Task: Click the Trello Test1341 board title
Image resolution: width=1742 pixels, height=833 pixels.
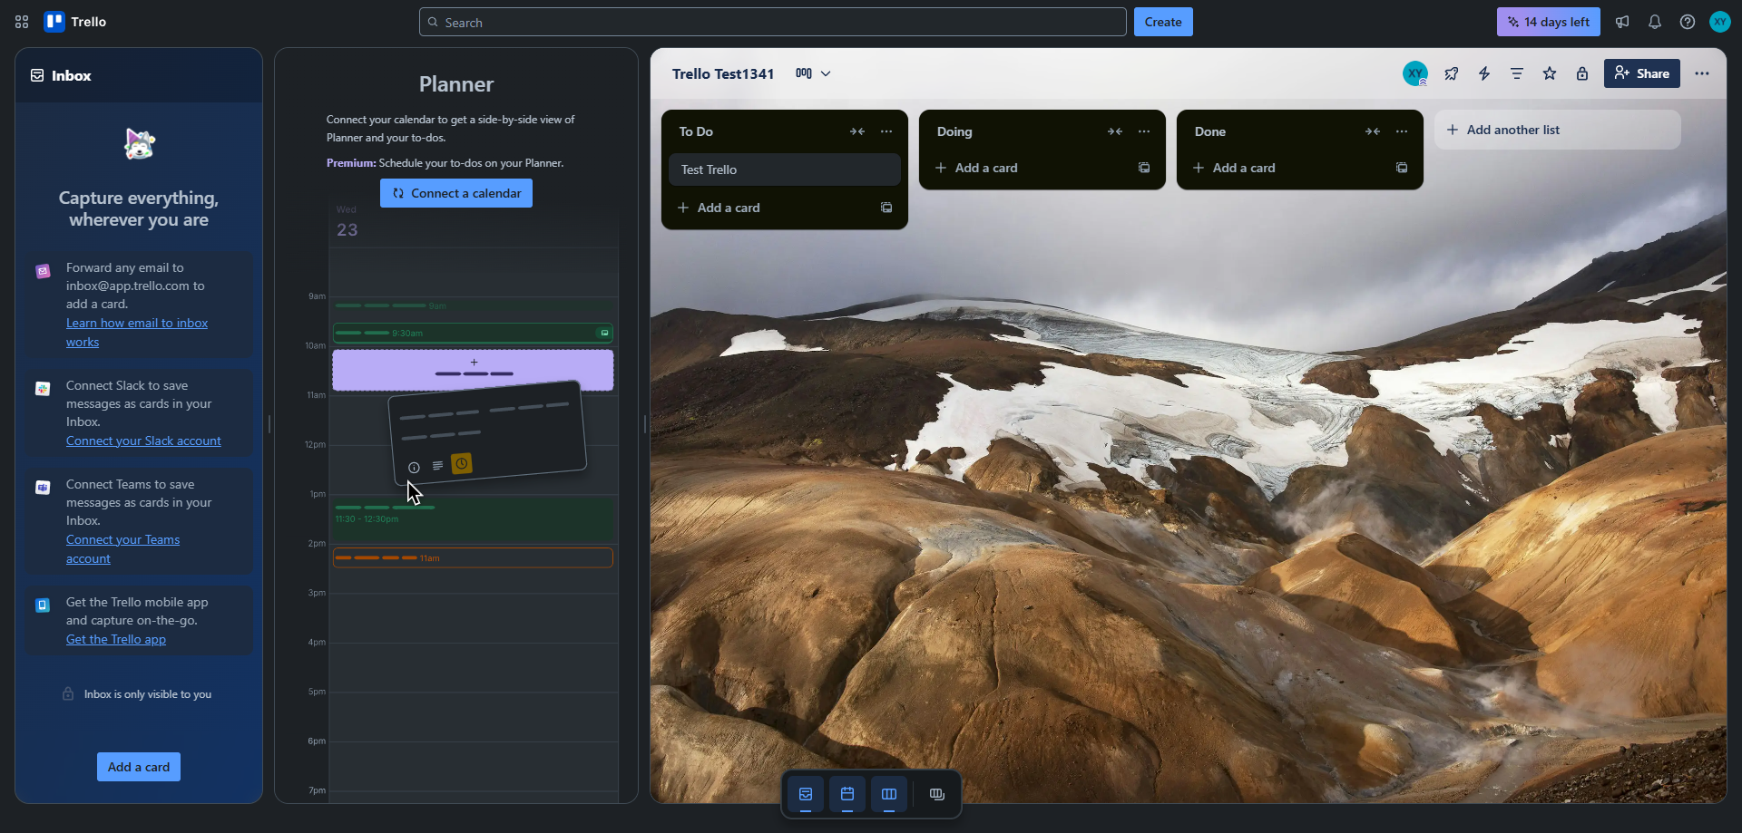Action: (x=723, y=73)
